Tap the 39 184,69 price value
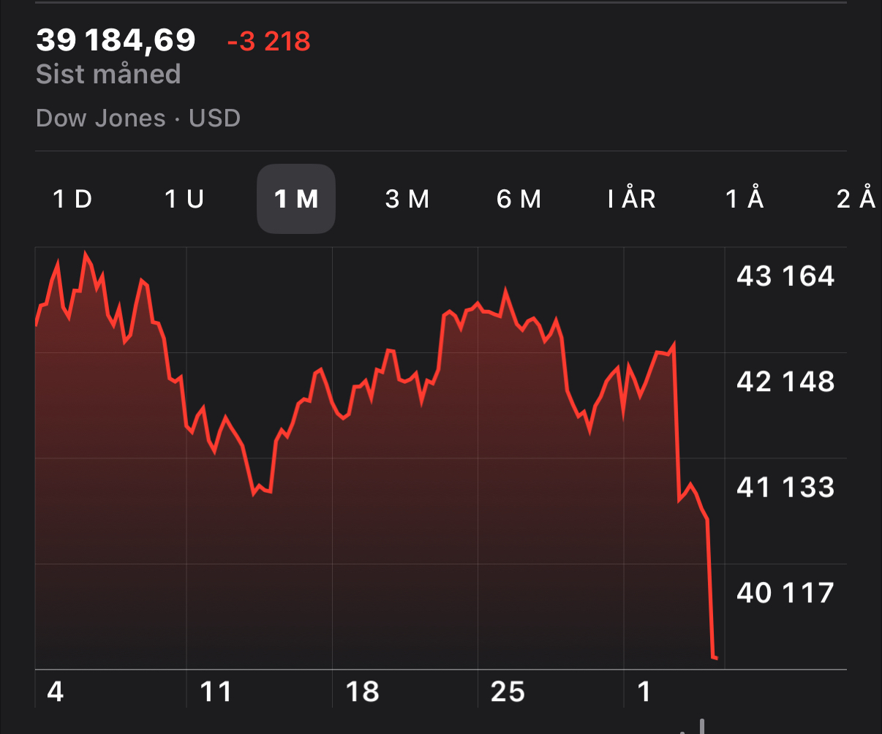 click(x=116, y=40)
